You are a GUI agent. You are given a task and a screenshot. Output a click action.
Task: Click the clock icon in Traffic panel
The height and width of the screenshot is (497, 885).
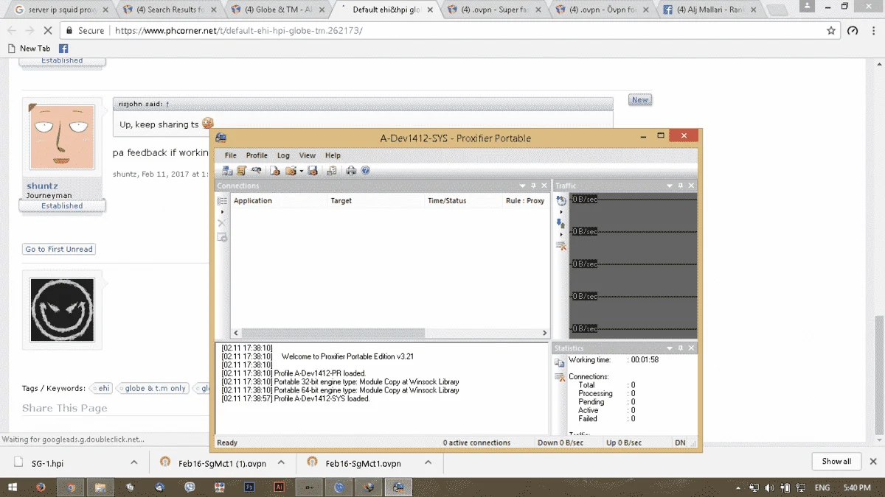click(x=561, y=200)
